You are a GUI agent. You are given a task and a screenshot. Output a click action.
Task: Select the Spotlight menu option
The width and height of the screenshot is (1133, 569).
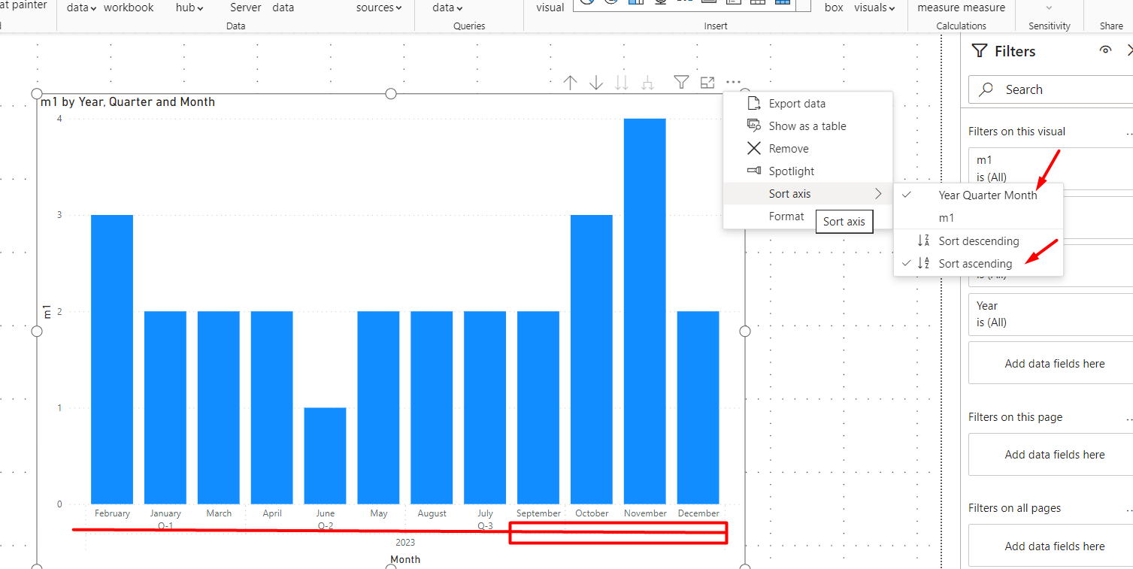[808, 171]
